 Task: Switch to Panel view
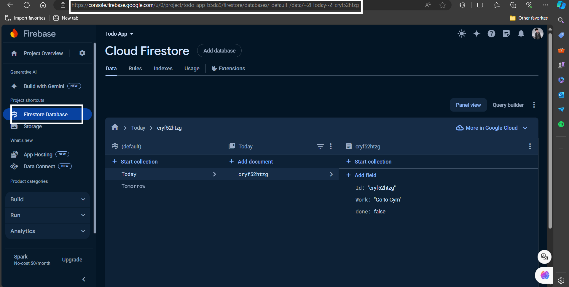(468, 105)
